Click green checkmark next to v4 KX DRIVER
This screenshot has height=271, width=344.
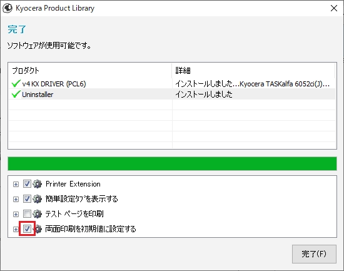[x=16, y=83]
